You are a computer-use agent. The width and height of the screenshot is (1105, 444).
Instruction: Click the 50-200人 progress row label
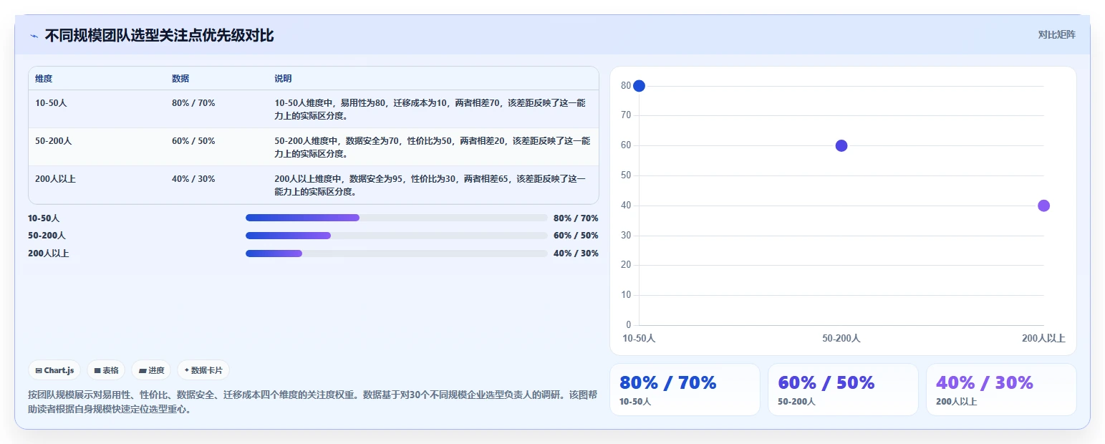coord(47,236)
